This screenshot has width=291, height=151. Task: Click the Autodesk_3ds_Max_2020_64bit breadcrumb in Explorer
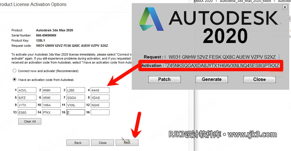click(x=245, y=1)
